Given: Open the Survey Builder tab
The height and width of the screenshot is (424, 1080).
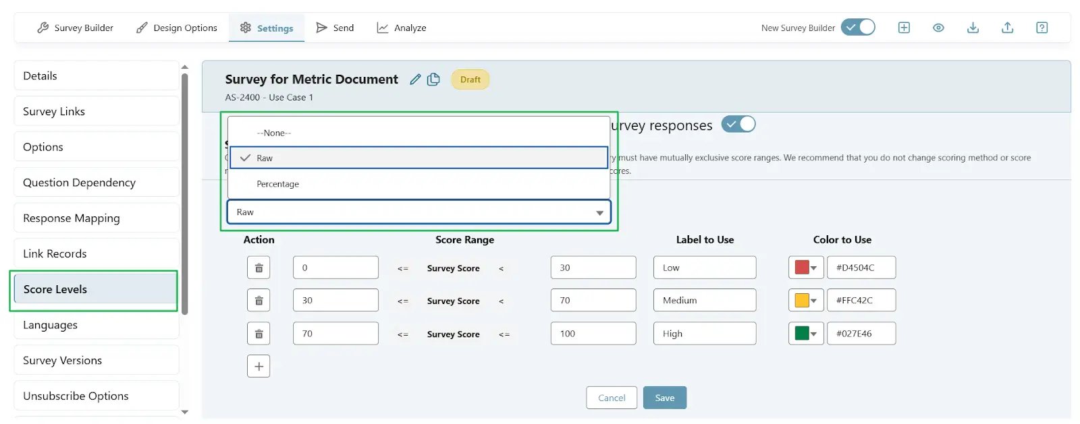Looking at the screenshot, I should pyautogui.click(x=75, y=28).
